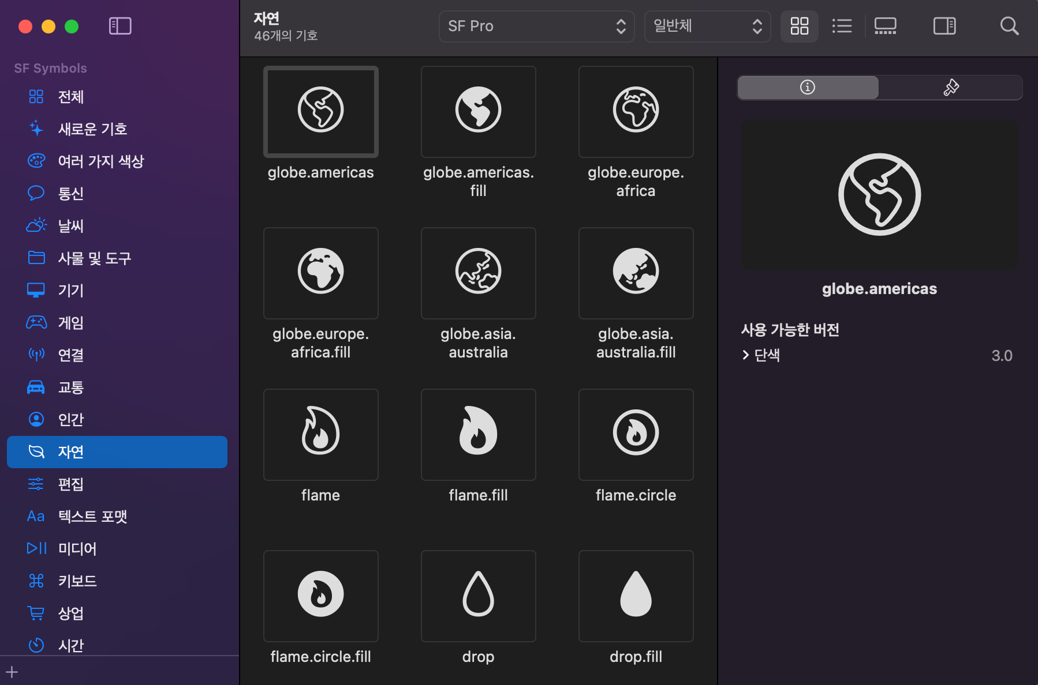The image size is (1038, 685).
Task: Open 사물 및 도구 category
Action: coord(117,258)
